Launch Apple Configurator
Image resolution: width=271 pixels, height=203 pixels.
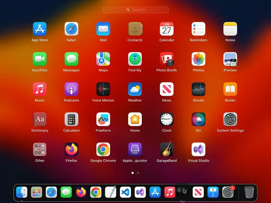click(x=135, y=149)
